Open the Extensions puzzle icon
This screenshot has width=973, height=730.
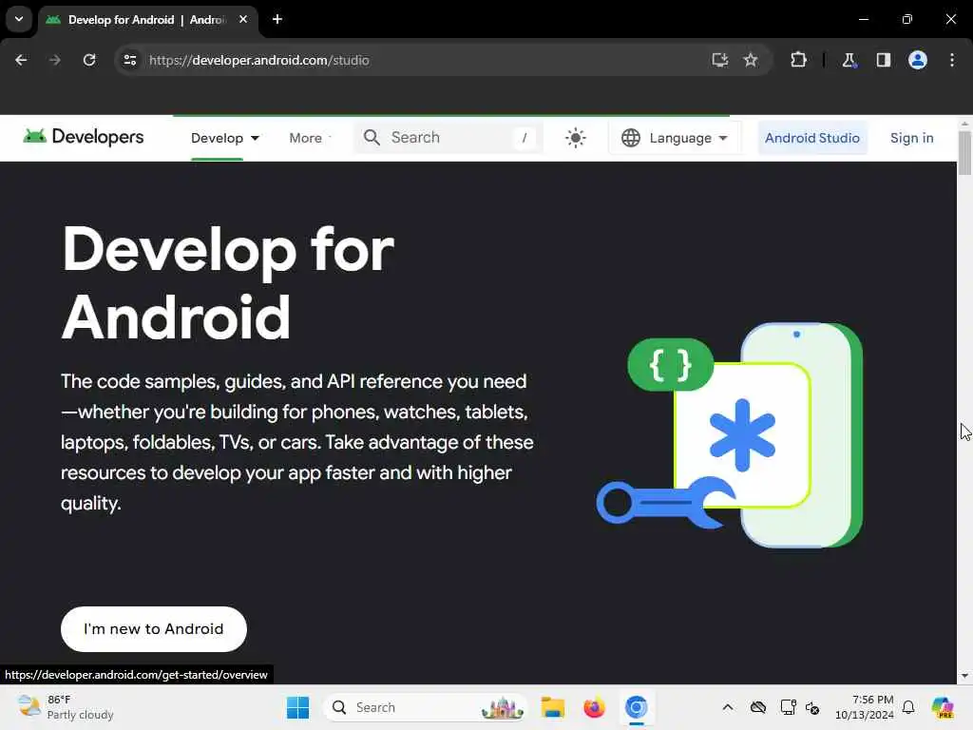tap(798, 60)
